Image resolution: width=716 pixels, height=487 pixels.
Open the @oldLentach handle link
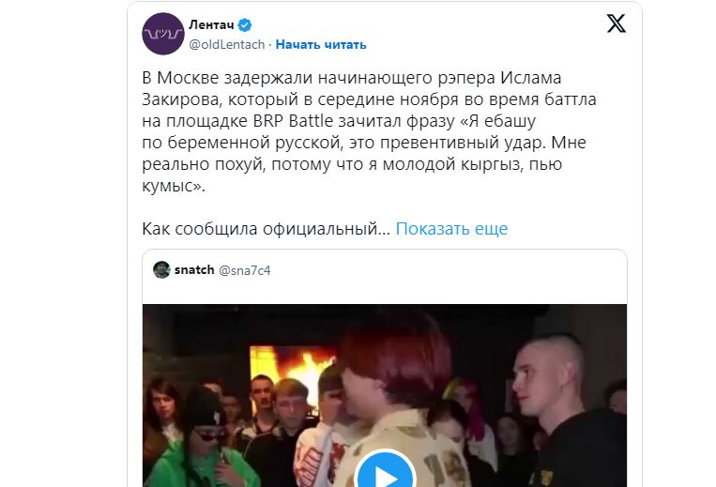(226, 44)
